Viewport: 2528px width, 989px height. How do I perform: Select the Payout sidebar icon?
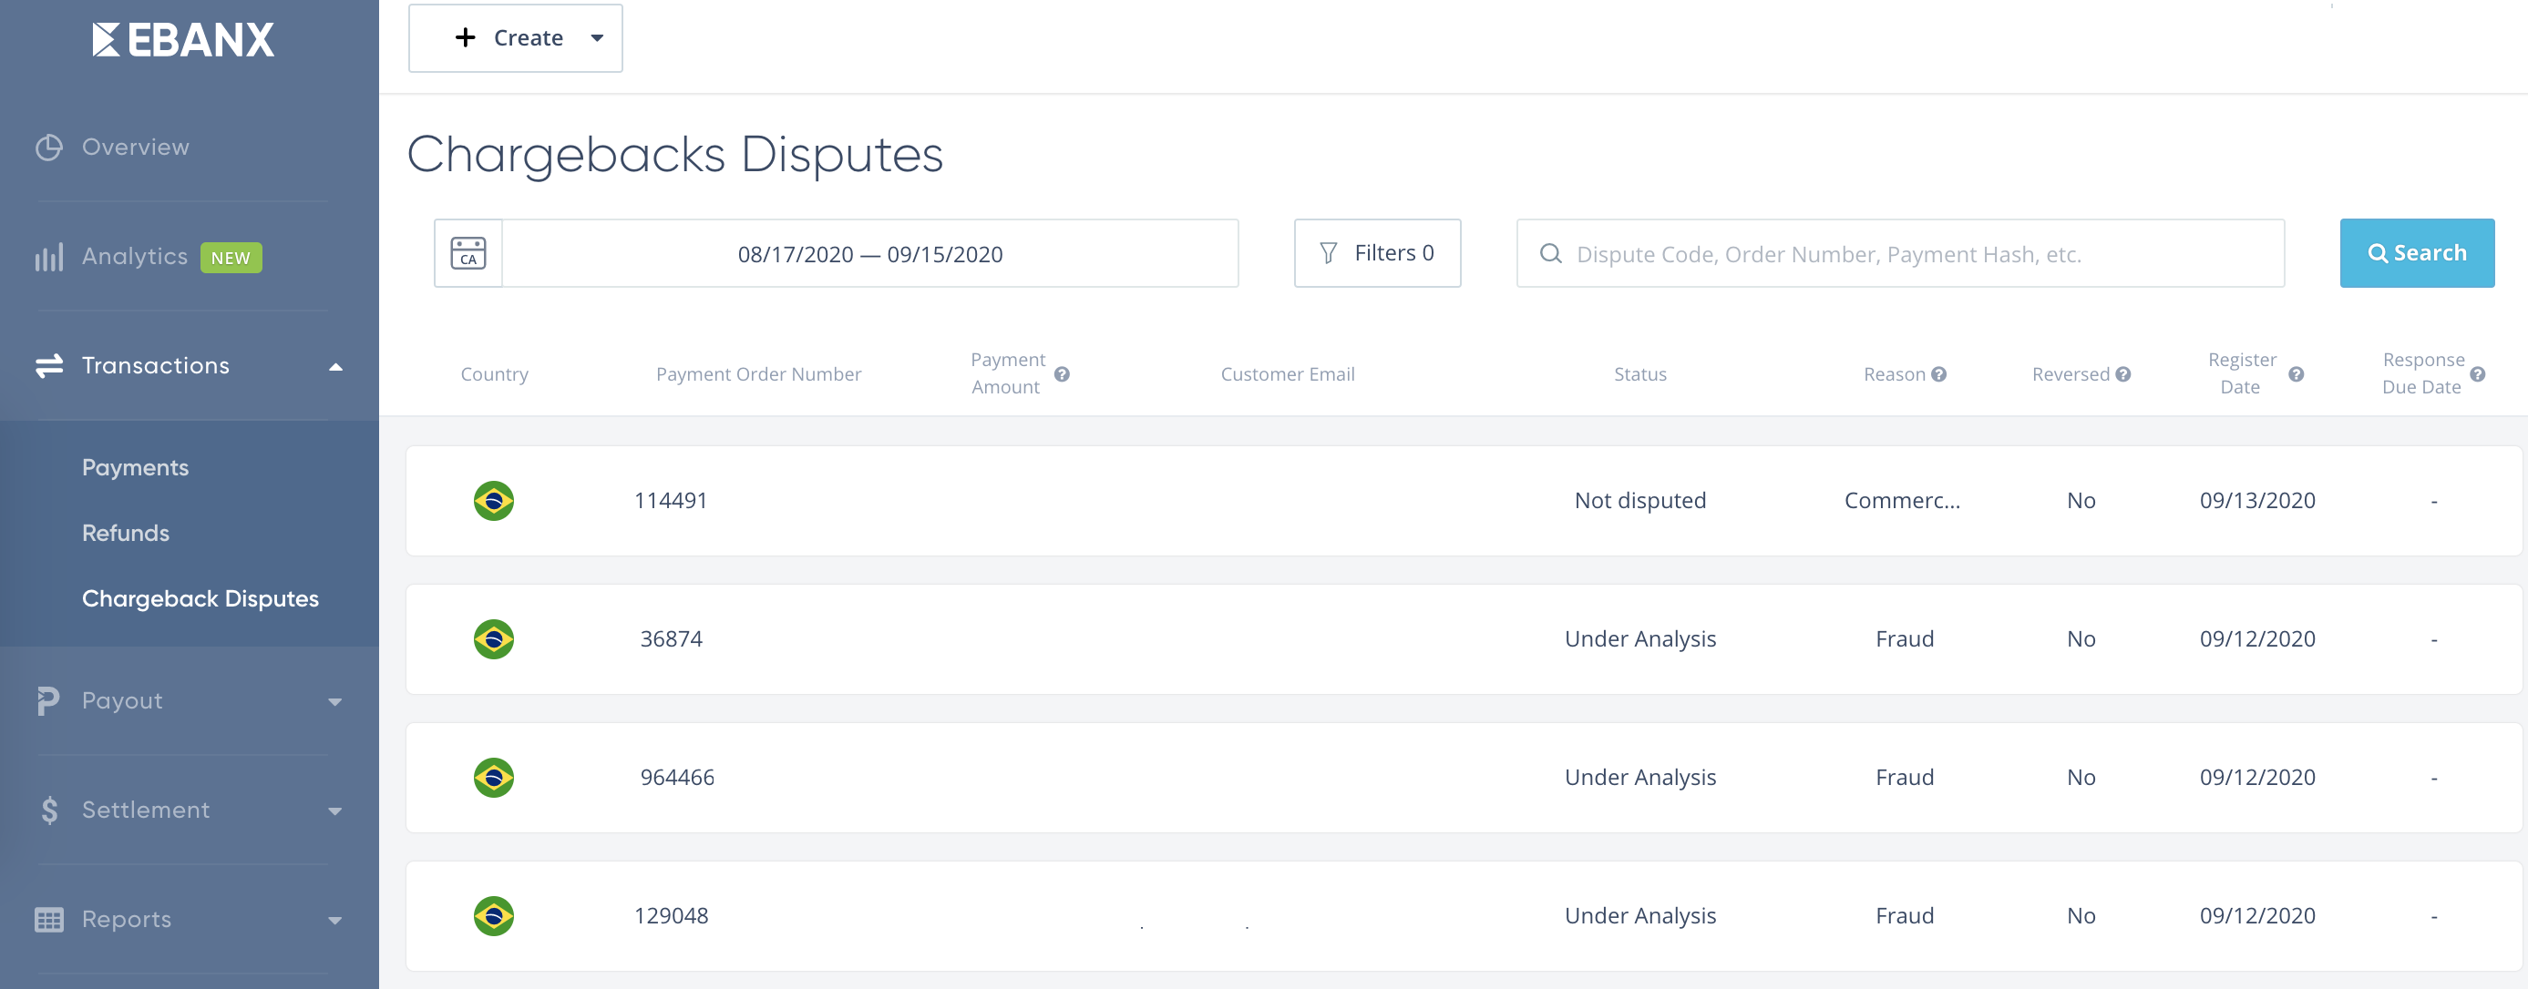(48, 700)
